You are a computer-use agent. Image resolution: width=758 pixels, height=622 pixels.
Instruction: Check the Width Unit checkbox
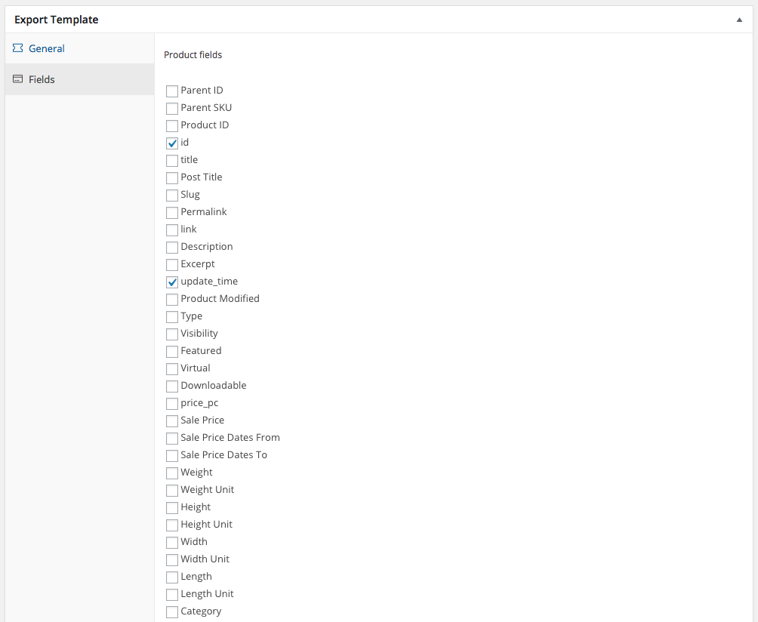[x=172, y=561]
